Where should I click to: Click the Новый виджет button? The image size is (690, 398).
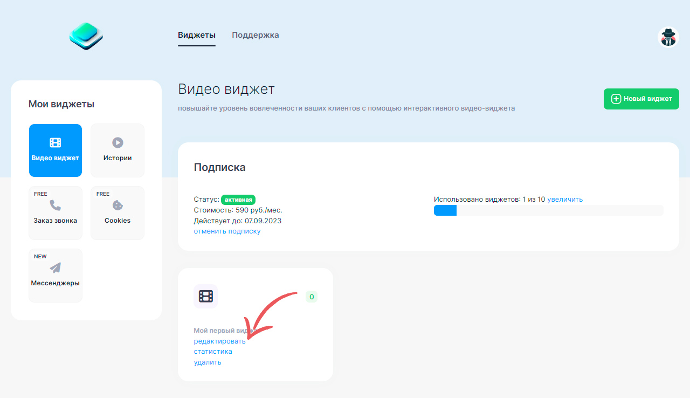pyautogui.click(x=641, y=99)
